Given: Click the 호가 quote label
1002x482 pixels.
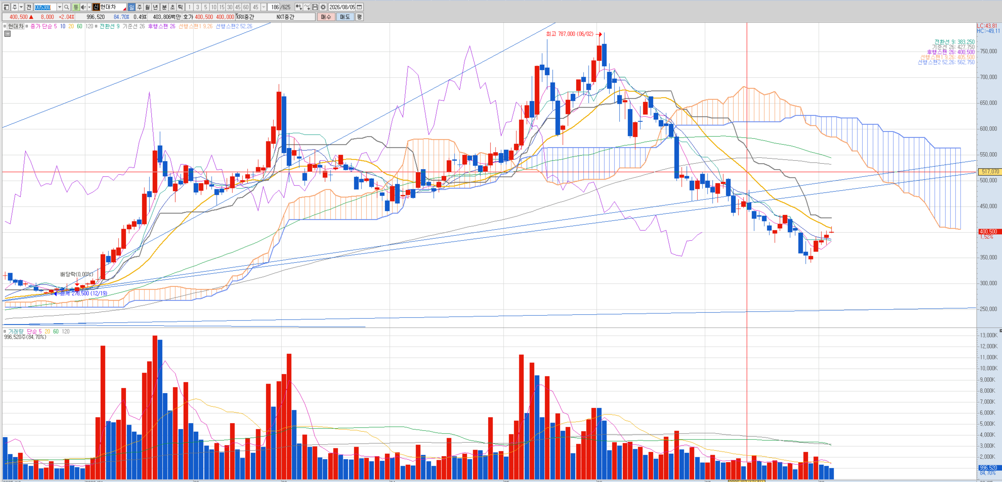Looking at the screenshot, I should pos(188,17).
